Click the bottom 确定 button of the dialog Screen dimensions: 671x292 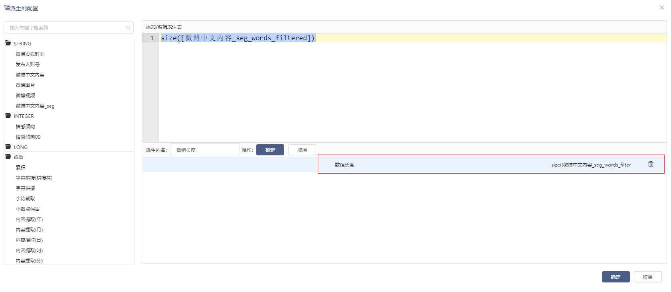(616, 277)
